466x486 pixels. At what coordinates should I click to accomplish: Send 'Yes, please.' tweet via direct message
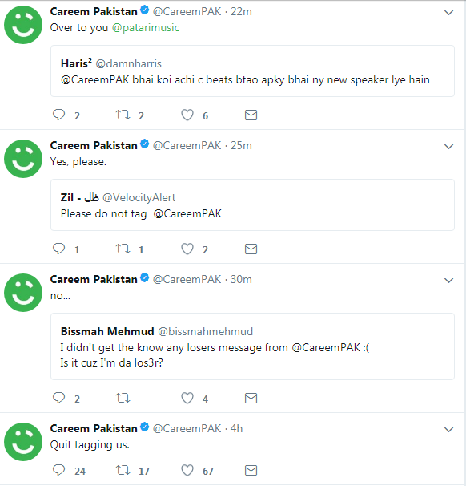pos(251,249)
